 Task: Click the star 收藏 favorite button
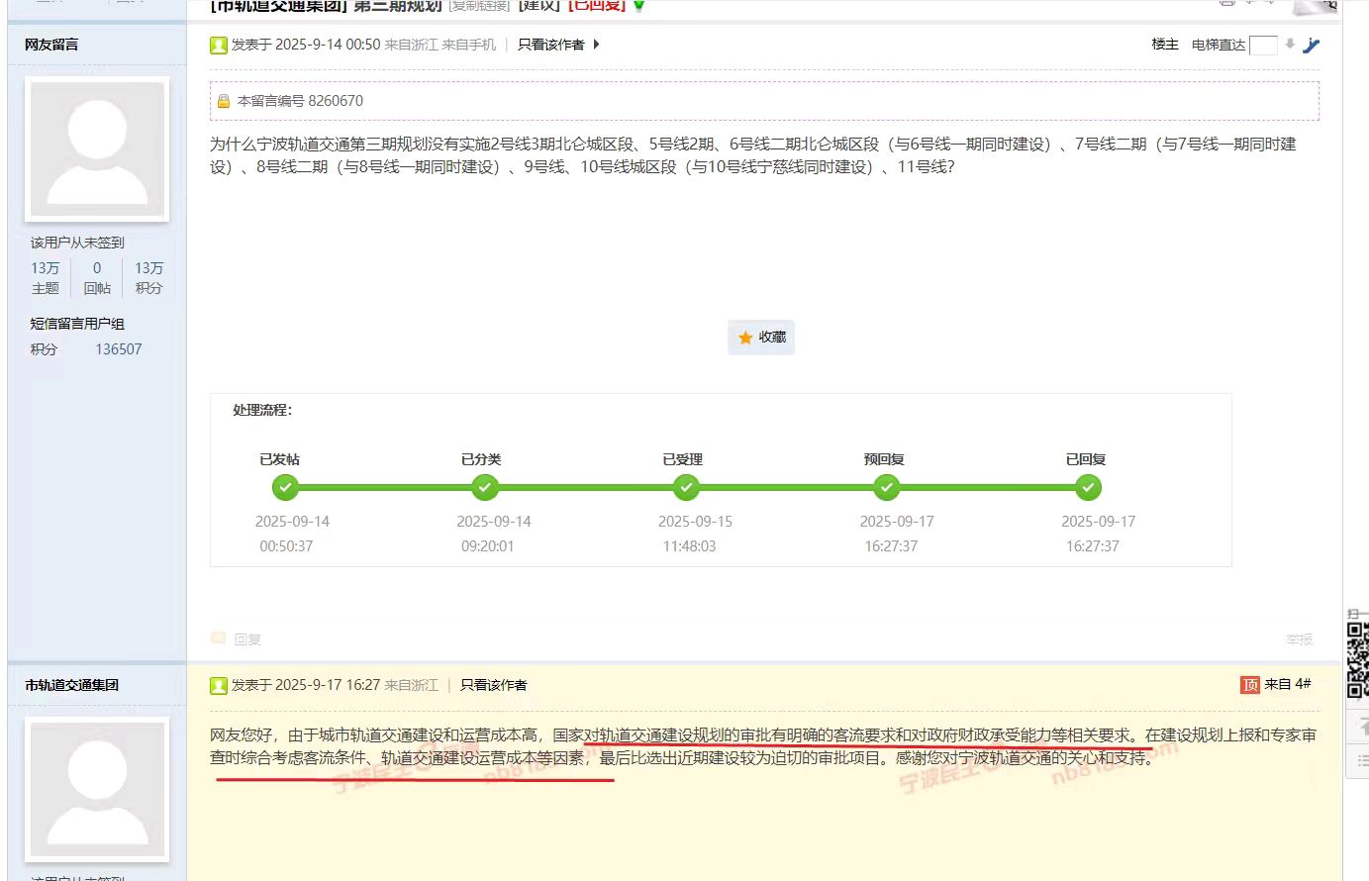(761, 338)
